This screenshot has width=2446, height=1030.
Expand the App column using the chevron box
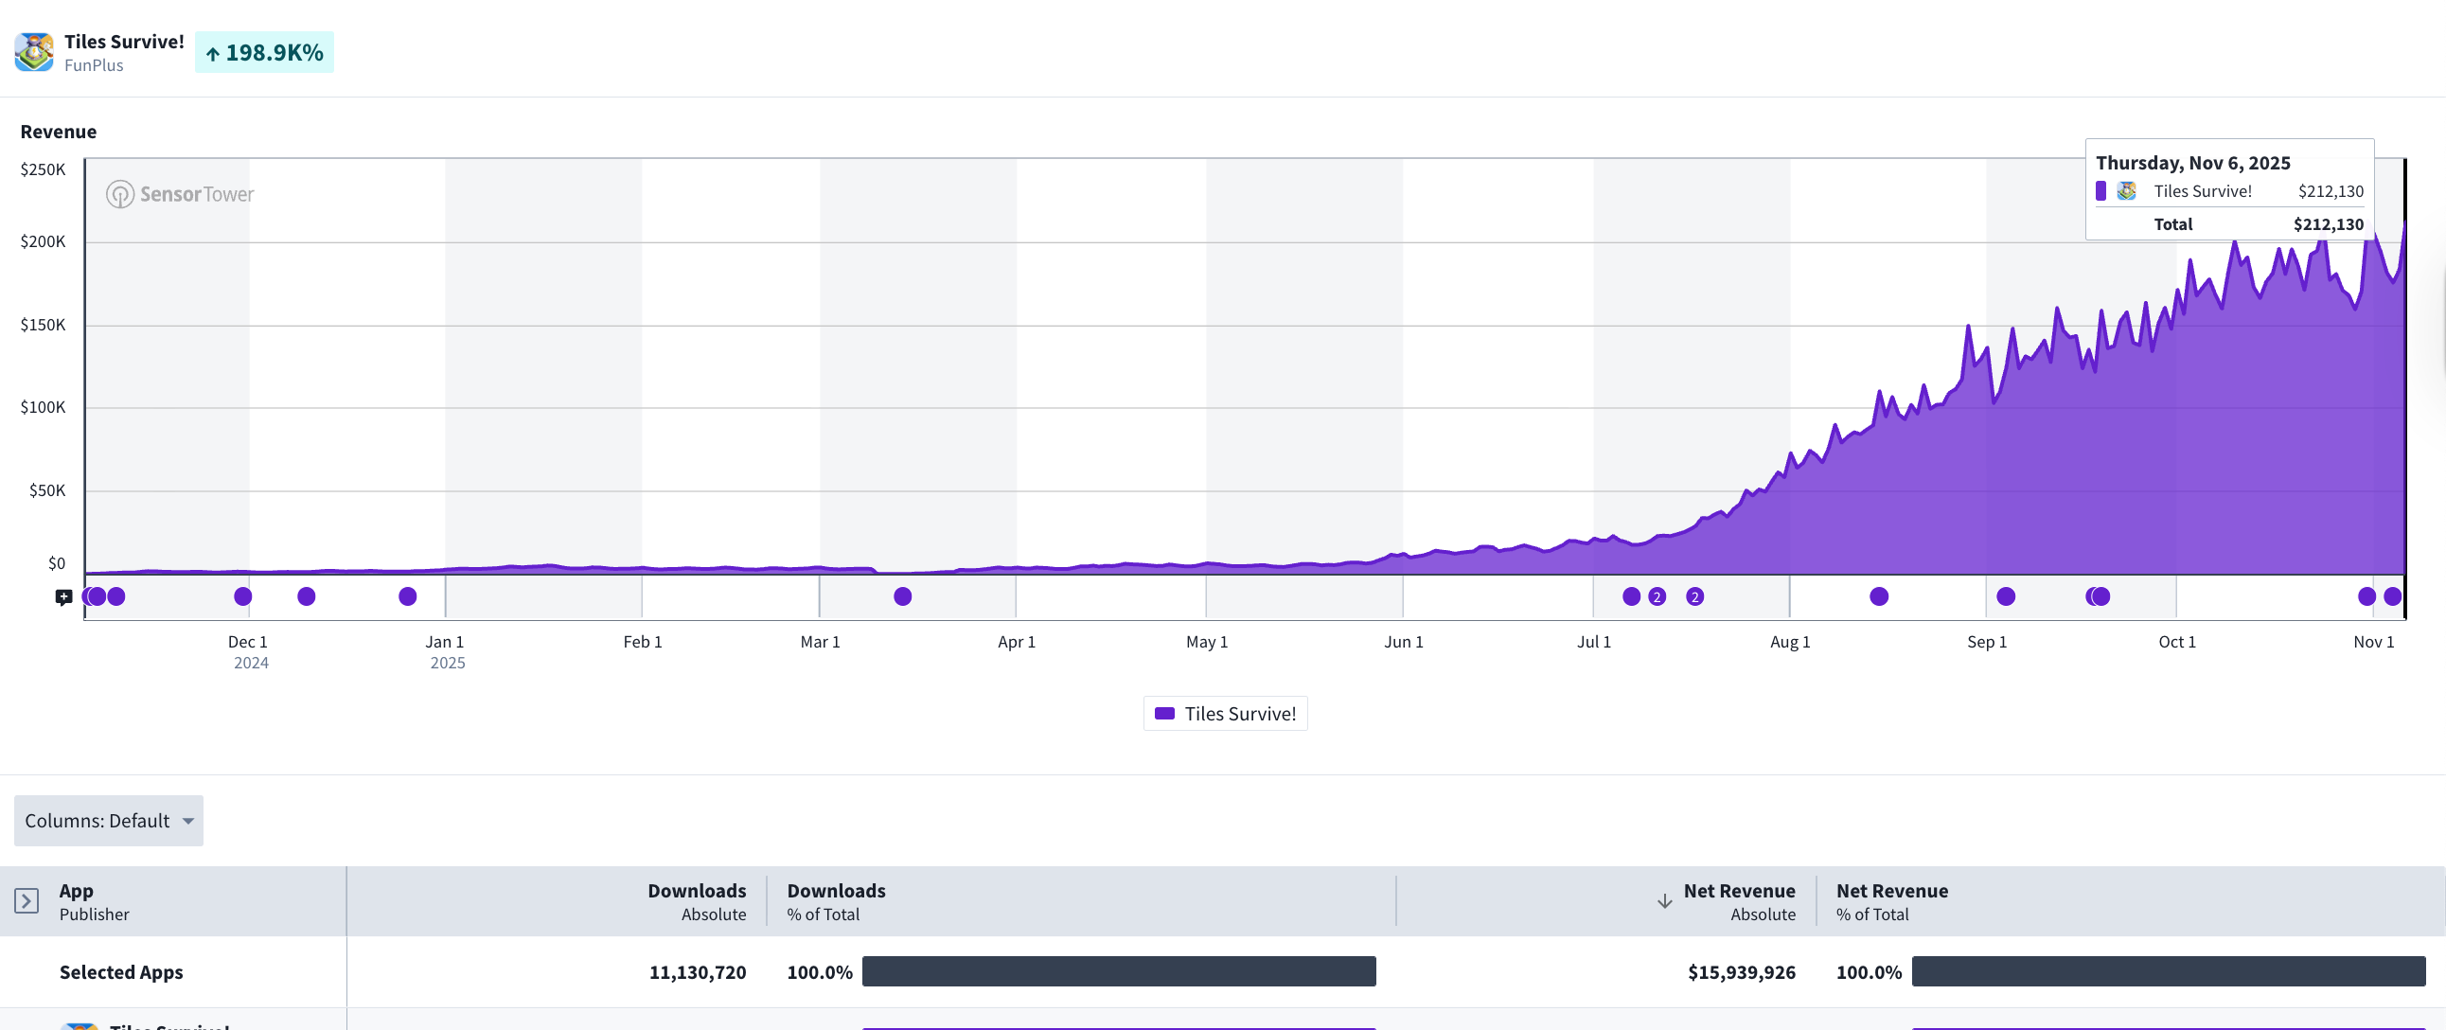click(27, 901)
